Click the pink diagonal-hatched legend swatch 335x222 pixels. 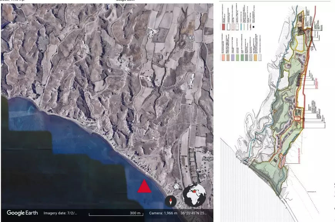pos(233,27)
